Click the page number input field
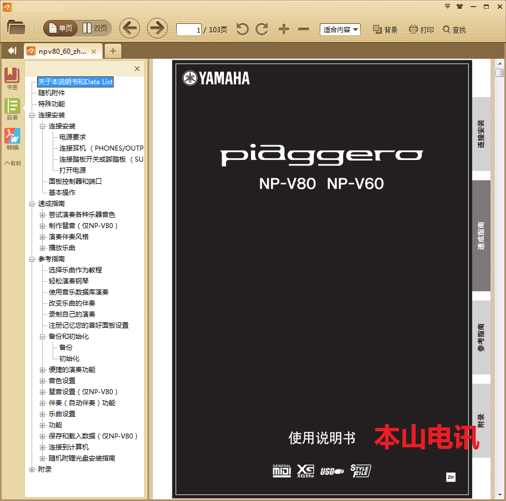 point(189,30)
